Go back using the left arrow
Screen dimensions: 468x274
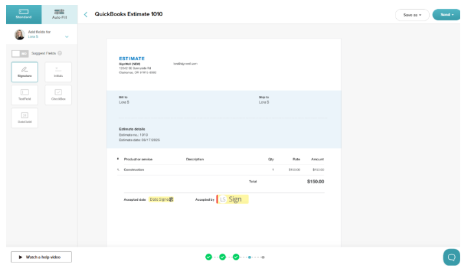tap(85, 14)
